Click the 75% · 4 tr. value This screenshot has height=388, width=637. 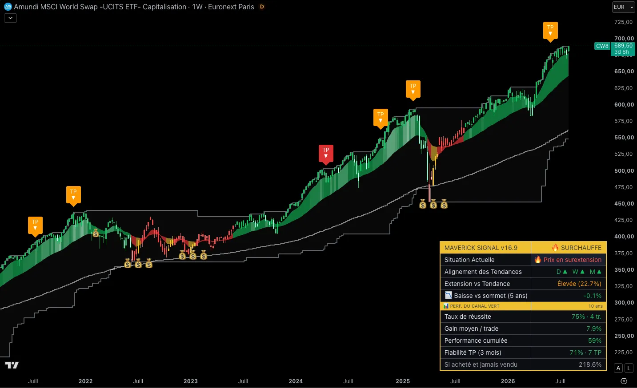pos(586,317)
